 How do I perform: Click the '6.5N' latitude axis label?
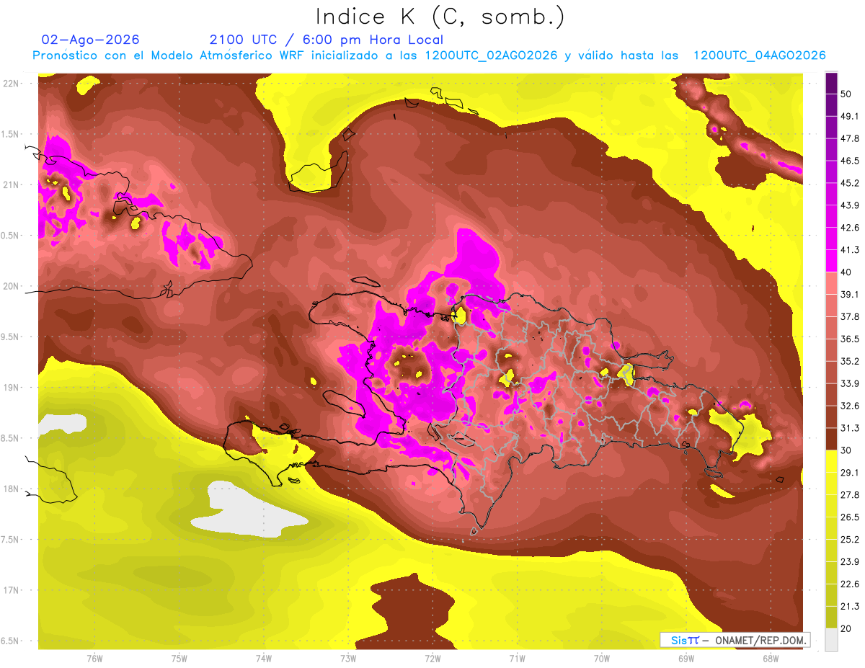click(x=11, y=641)
